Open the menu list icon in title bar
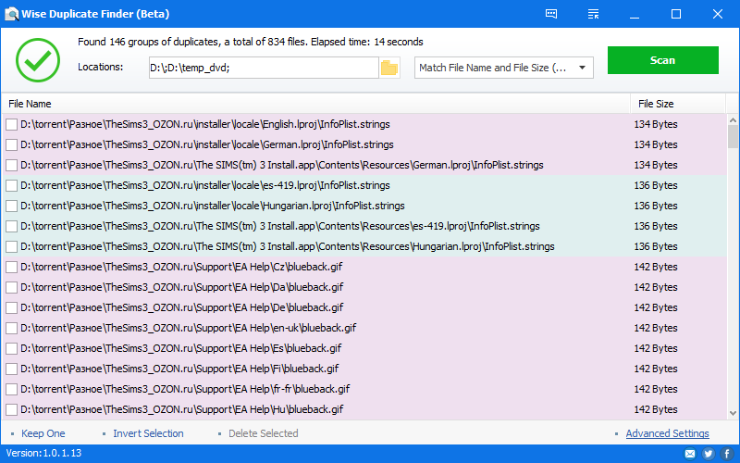The image size is (740, 463). point(593,14)
